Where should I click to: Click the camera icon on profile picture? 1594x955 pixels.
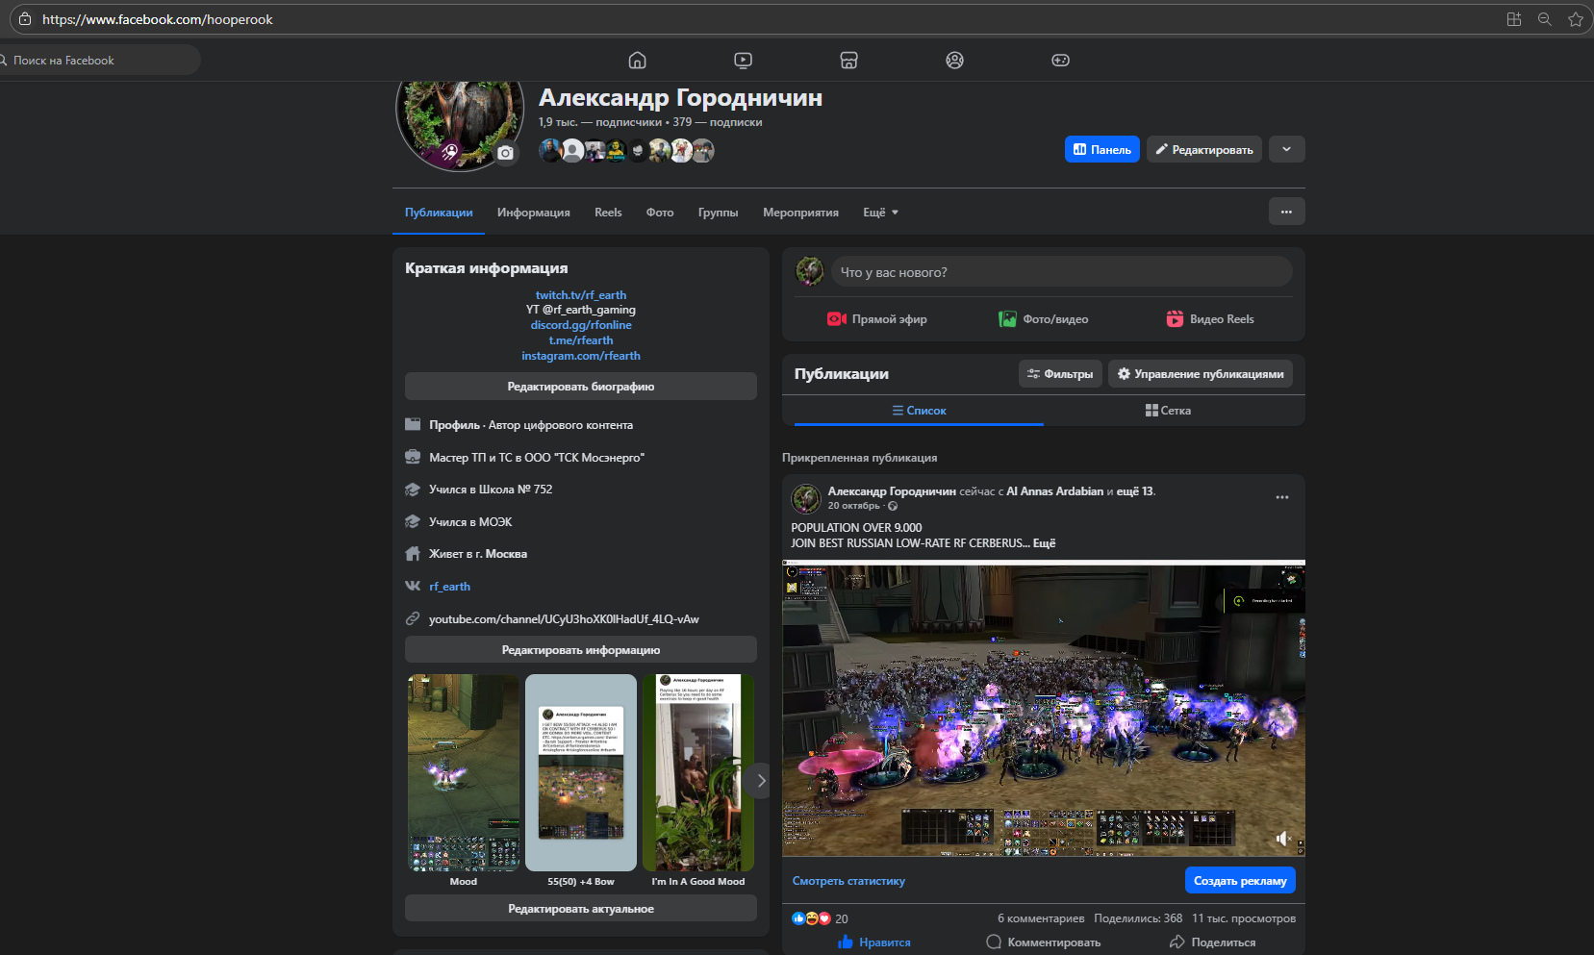tap(506, 153)
